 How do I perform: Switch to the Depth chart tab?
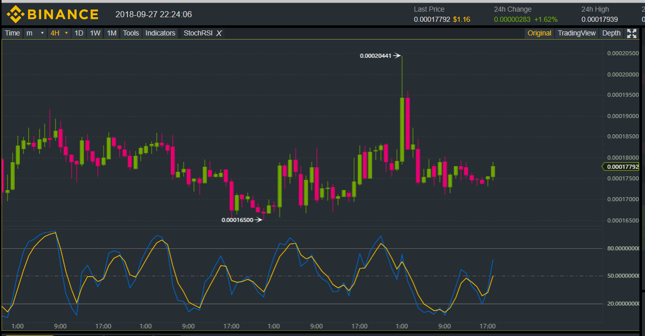(611, 33)
